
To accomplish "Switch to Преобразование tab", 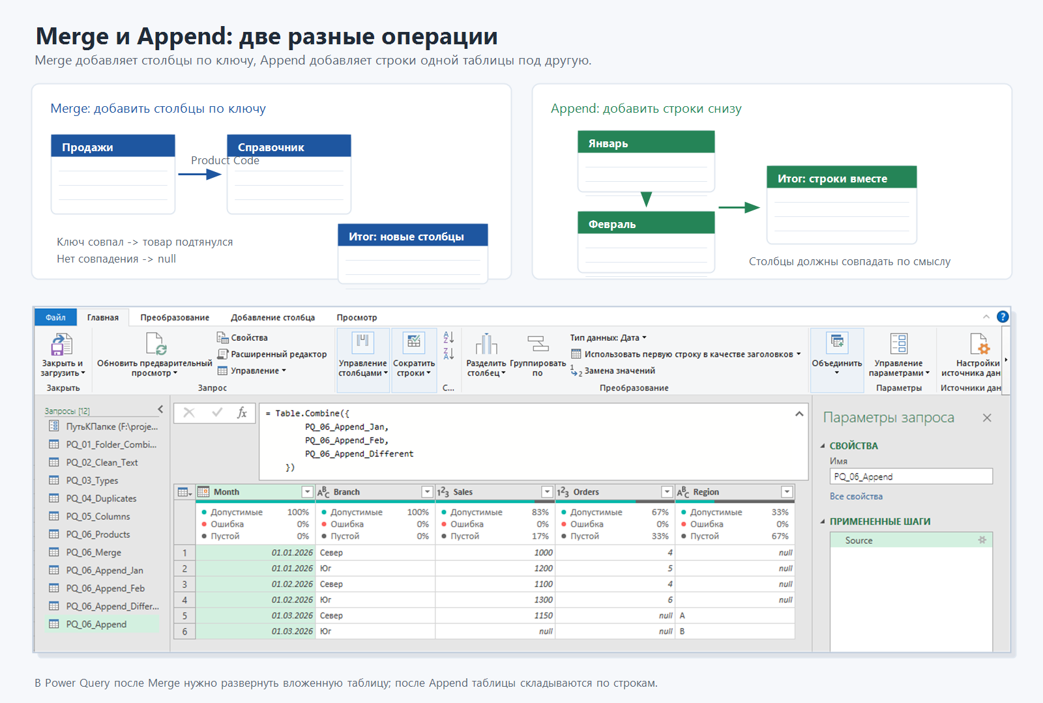I will (175, 317).
